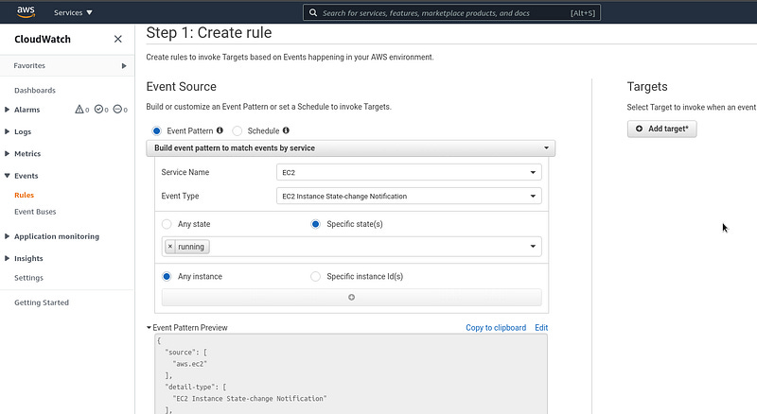Viewport: 757px width, 414px height.
Task: Click the 'Service Name' label
Action: click(x=185, y=172)
